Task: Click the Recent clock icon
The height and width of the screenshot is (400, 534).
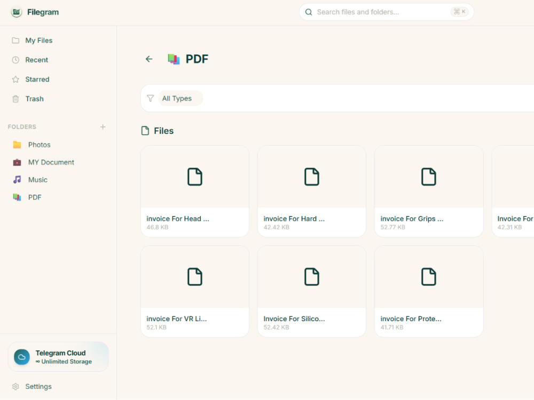Action: point(15,60)
